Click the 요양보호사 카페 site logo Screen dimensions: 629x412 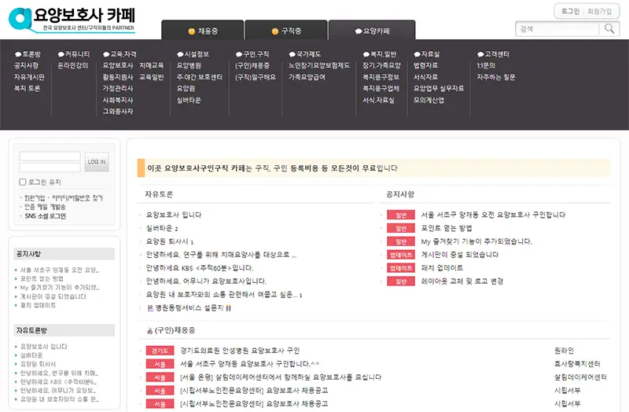[72, 19]
